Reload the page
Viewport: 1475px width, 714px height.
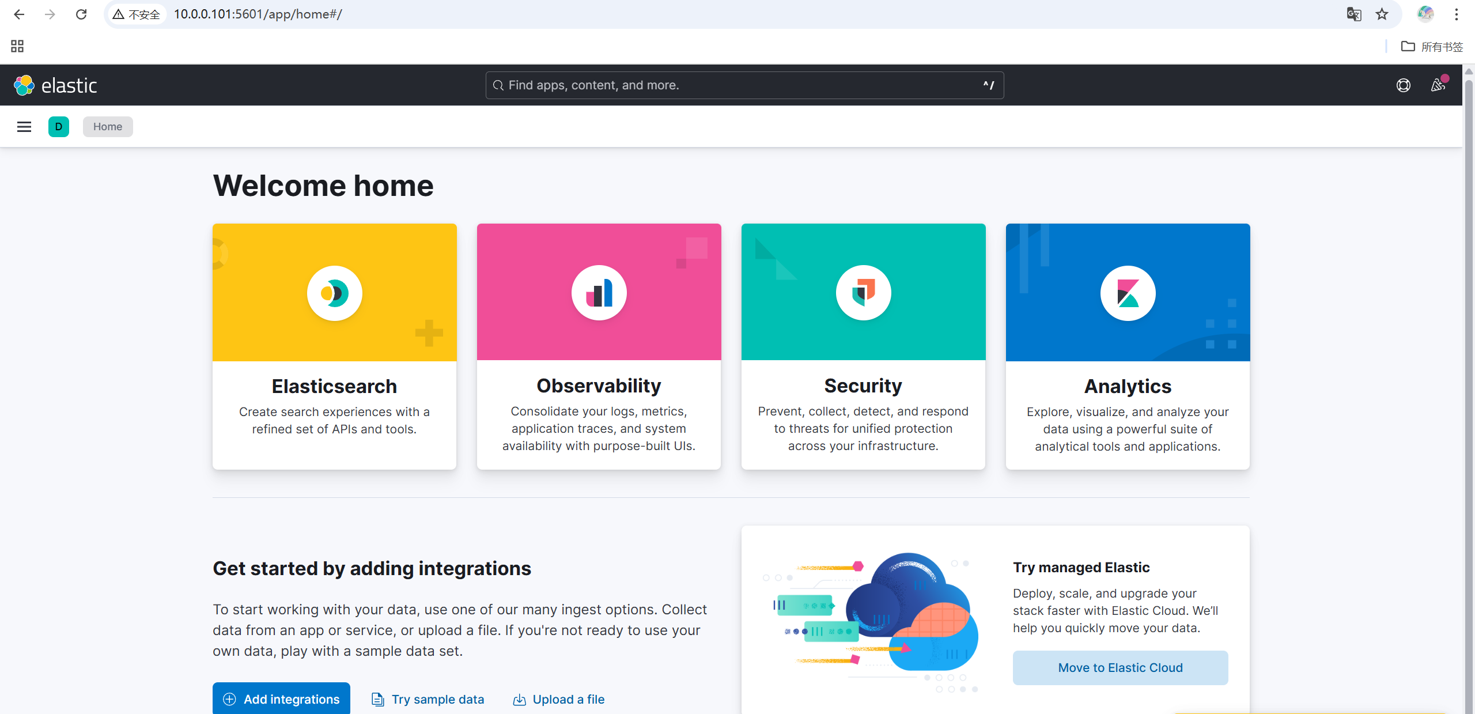pyautogui.click(x=81, y=14)
